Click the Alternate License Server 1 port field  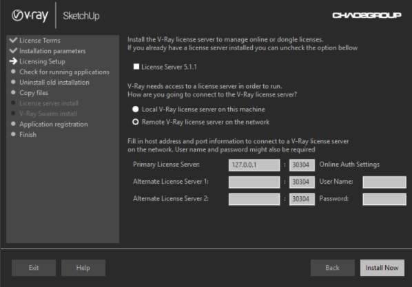302,182
